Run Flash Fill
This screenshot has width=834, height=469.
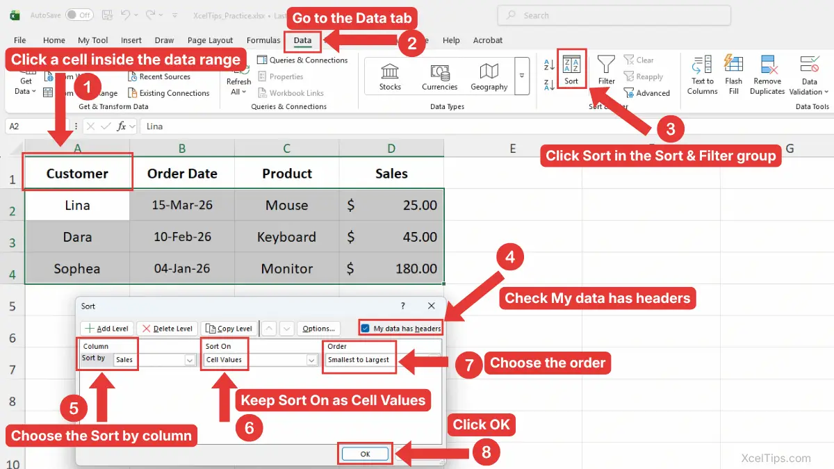point(734,75)
